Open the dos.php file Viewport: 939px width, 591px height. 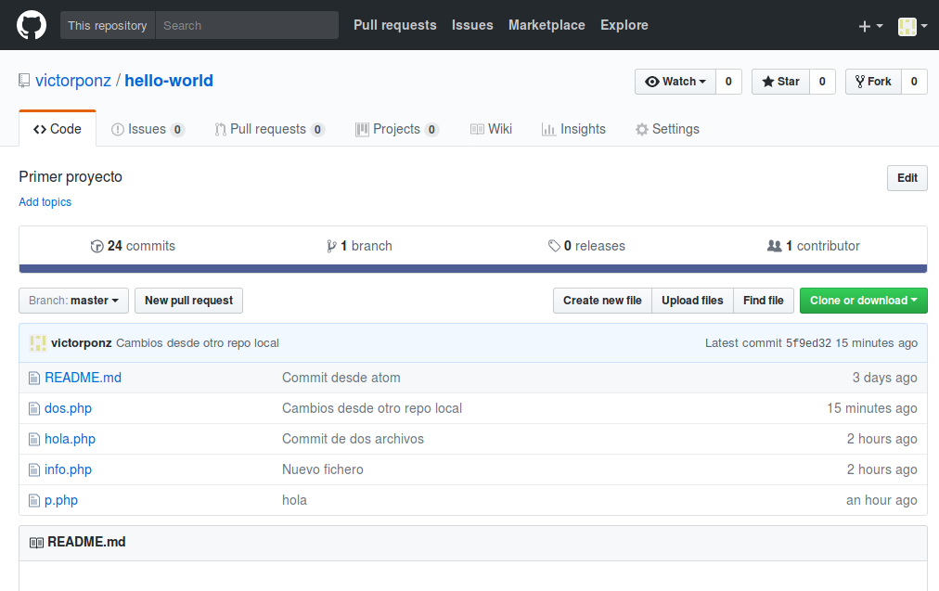[68, 407]
